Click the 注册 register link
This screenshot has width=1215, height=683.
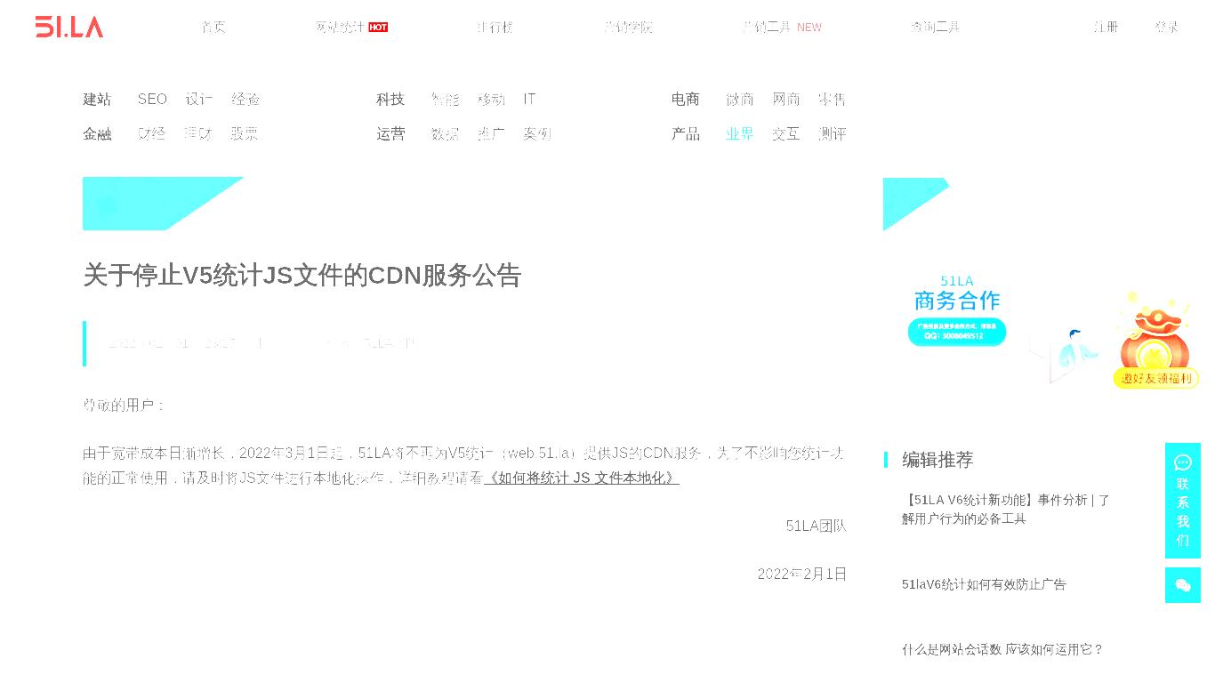[1106, 27]
